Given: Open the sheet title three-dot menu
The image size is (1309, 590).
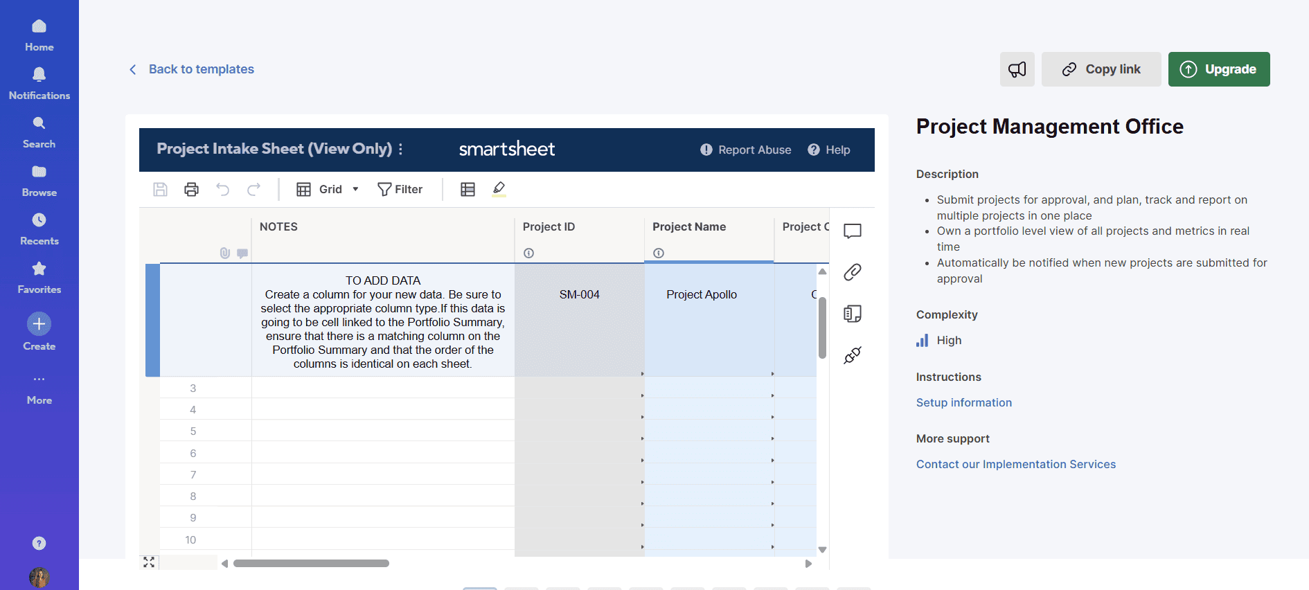Looking at the screenshot, I should tap(400, 149).
